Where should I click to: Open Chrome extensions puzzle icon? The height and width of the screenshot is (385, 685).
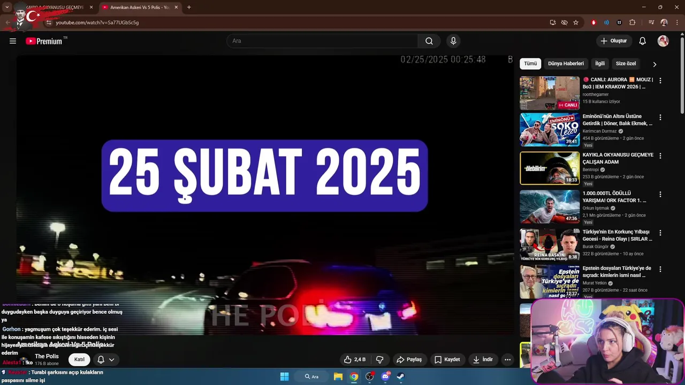(x=633, y=22)
